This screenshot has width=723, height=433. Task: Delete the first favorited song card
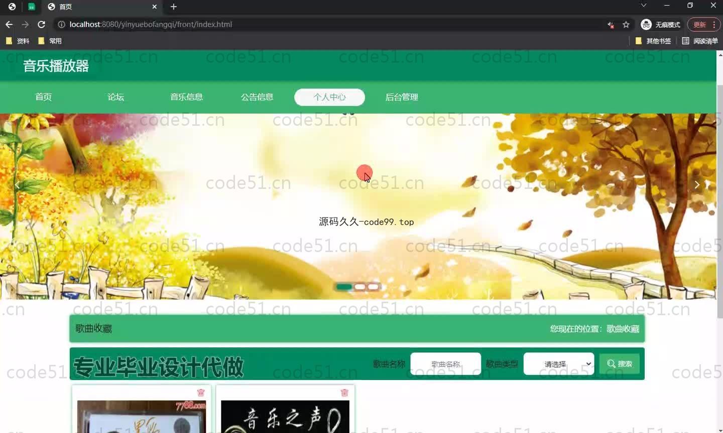click(x=201, y=392)
